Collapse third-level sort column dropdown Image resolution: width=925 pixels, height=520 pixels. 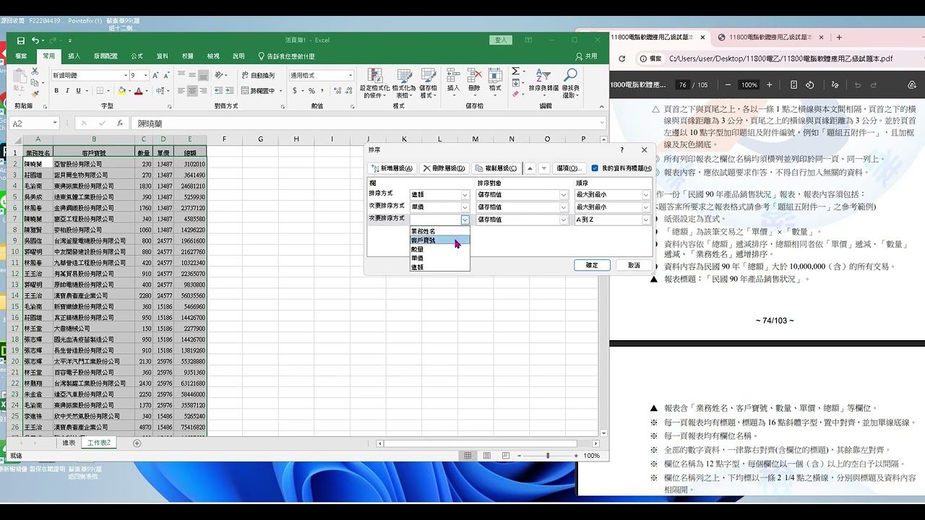(465, 220)
